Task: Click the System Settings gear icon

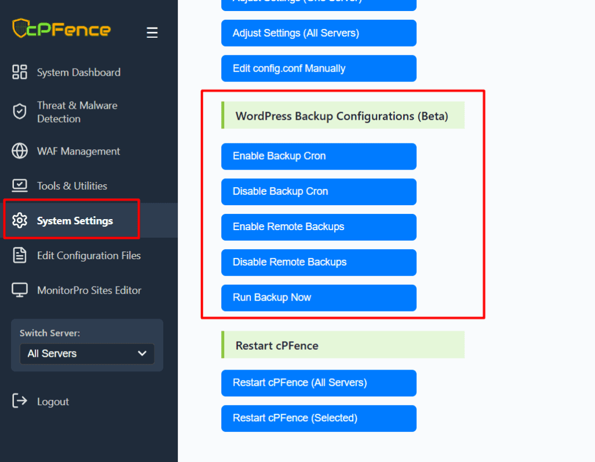Action: 20,221
